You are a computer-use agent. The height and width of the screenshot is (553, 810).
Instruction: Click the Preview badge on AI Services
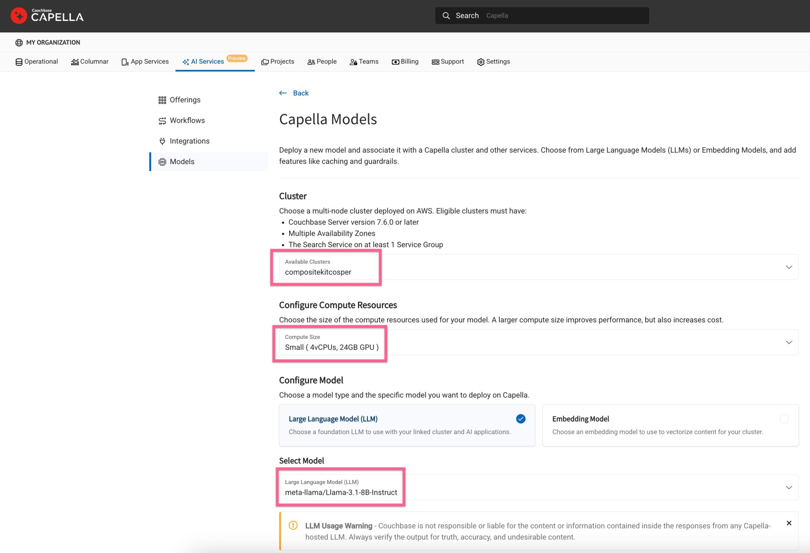point(237,58)
